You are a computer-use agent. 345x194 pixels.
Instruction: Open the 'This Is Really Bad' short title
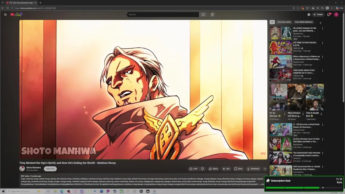312,115
